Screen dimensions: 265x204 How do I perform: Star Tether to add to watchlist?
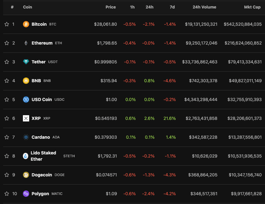pyautogui.click(x=7, y=62)
